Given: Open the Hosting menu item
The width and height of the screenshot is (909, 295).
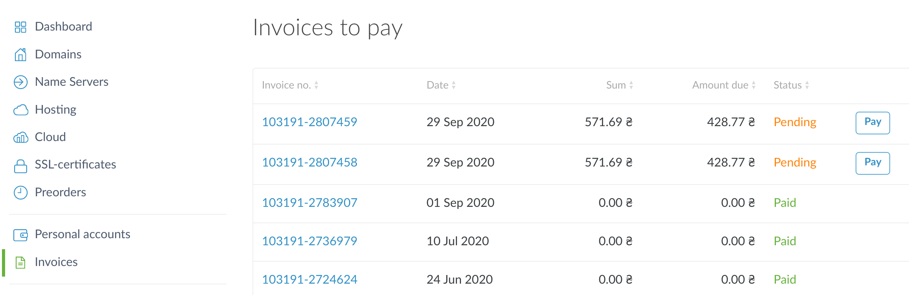Looking at the screenshot, I should click(55, 110).
